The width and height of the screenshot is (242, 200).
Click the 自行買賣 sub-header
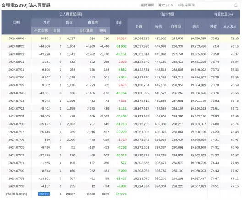86,30
